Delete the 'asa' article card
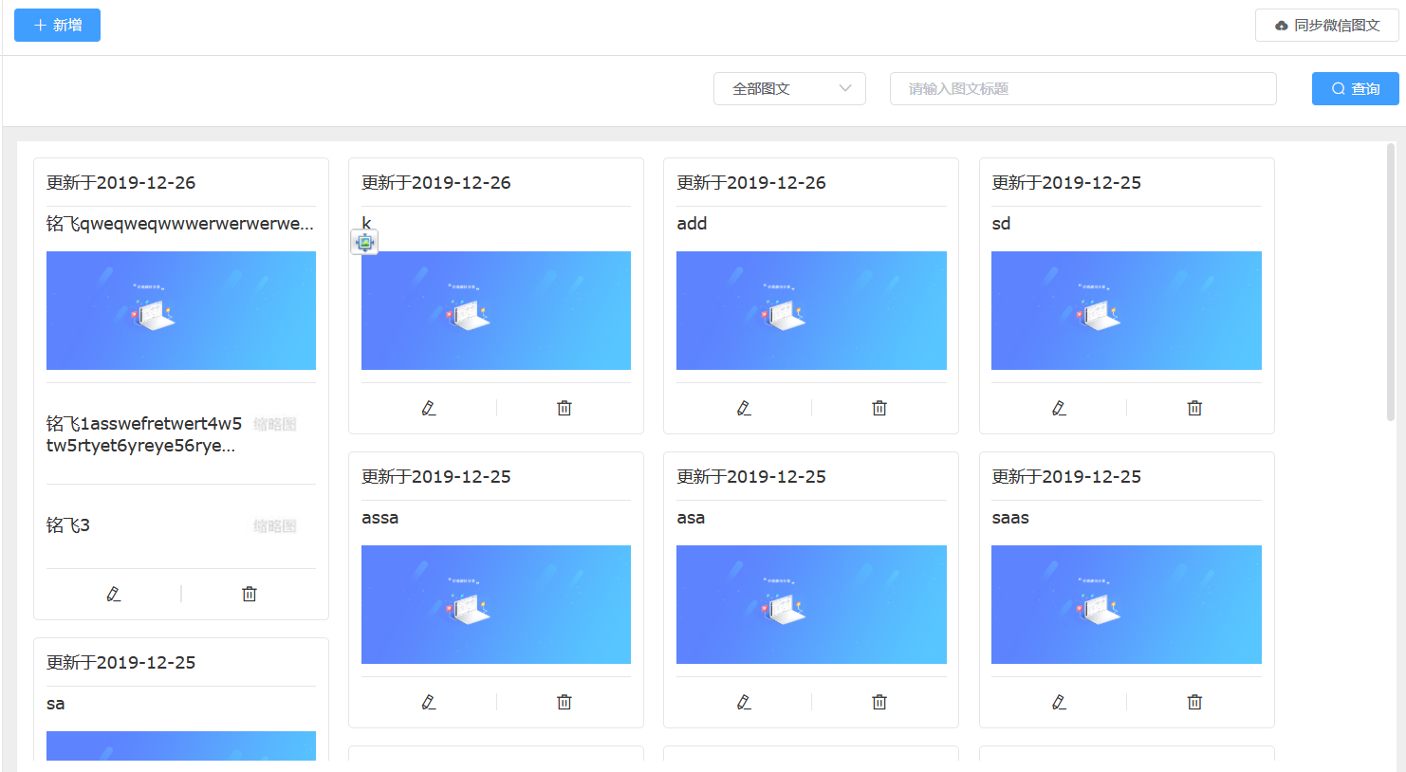The image size is (1406, 772). (x=879, y=702)
